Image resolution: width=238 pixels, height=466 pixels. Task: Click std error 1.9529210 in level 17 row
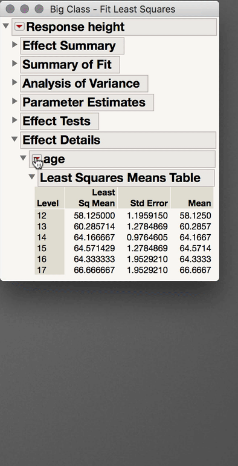click(x=147, y=270)
